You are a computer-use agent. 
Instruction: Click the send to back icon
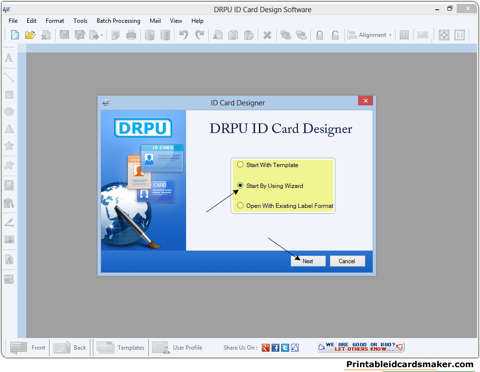[301, 35]
